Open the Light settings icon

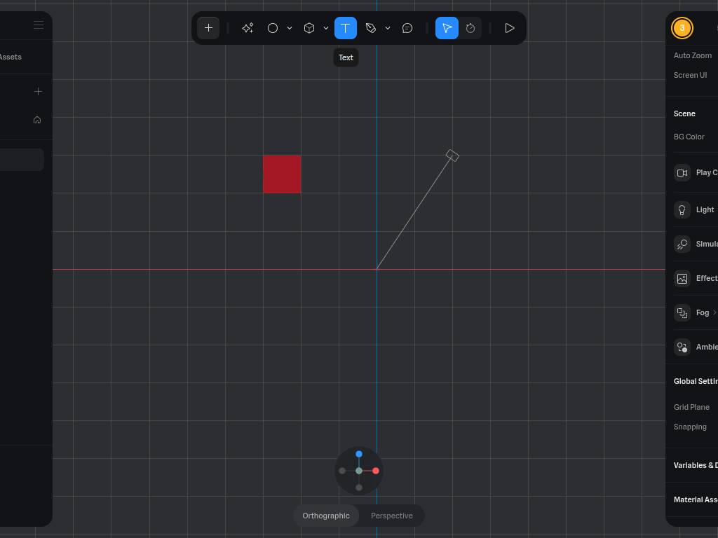coord(682,209)
